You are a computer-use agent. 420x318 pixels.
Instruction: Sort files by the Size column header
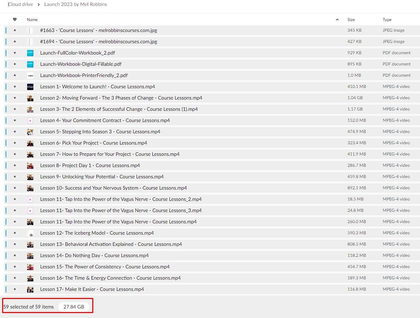[x=351, y=20]
